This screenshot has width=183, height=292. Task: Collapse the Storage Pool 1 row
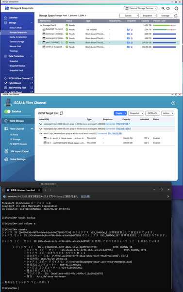[x=41, y=25]
